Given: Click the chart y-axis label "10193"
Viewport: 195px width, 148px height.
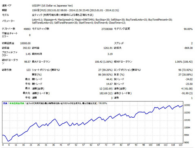Looking at the screenshot, I should tap(187, 120).
